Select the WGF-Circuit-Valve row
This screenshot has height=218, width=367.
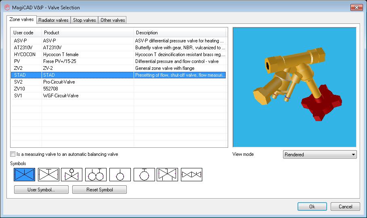pyautogui.click(x=118, y=96)
